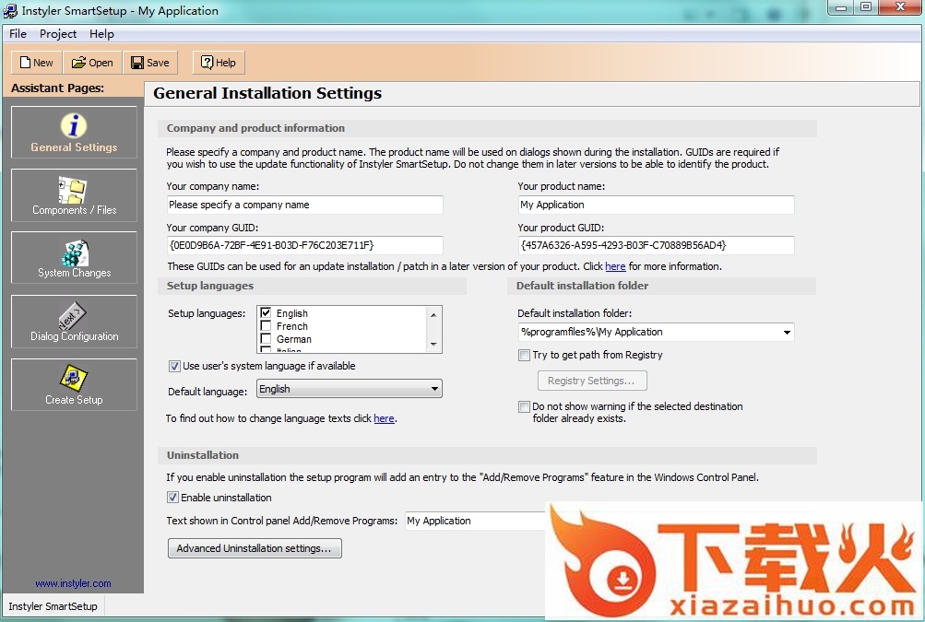Open the Dialog Configuration page
925x622 pixels.
[74, 322]
